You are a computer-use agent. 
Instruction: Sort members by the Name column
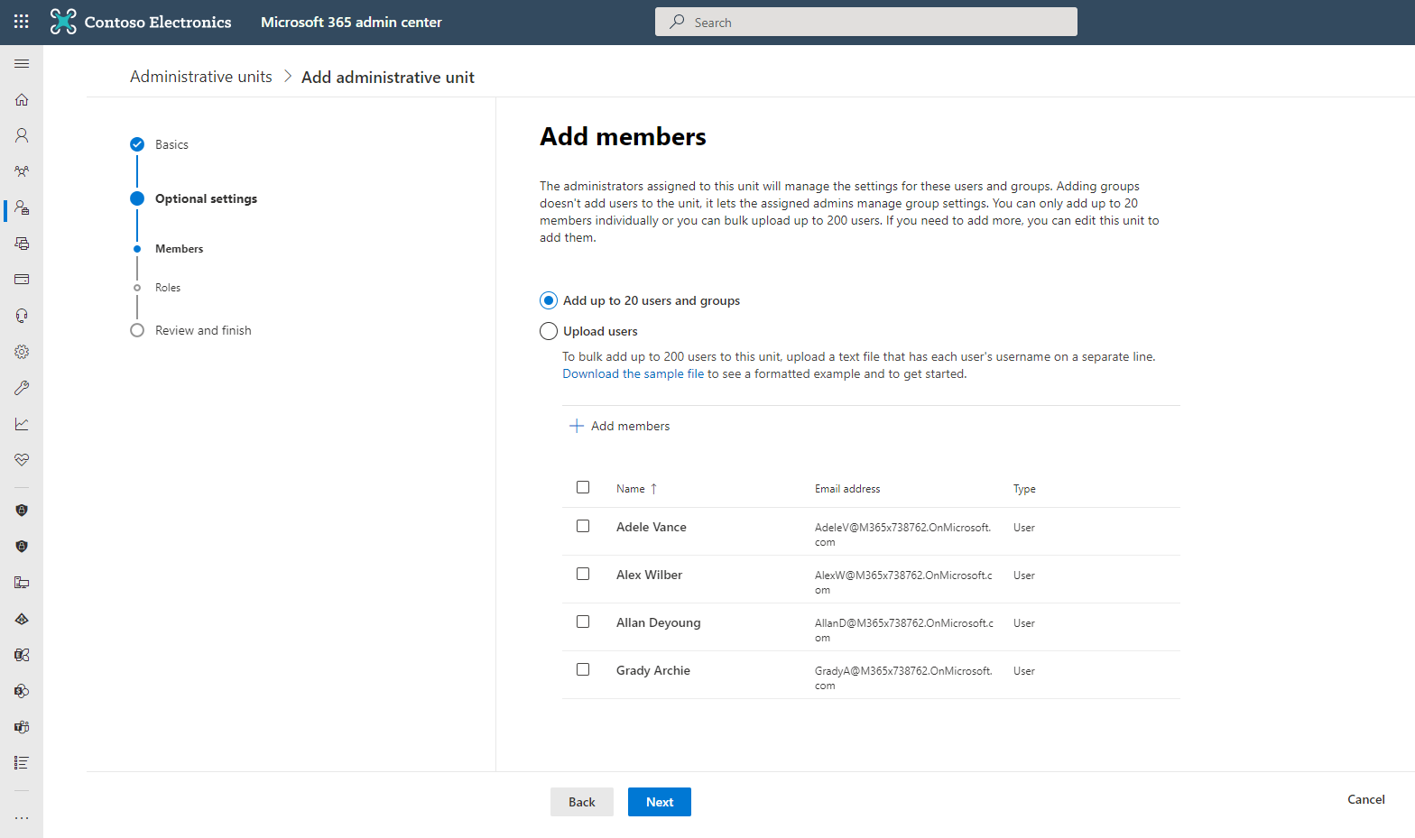tap(631, 489)
